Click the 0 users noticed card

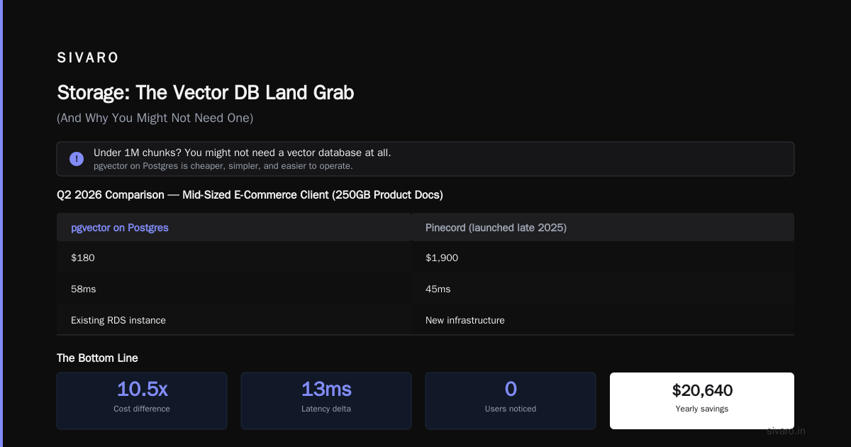tap(511, 401)
